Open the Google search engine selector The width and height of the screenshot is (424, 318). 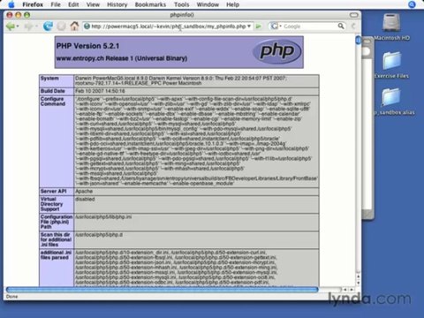pos(276,26)
